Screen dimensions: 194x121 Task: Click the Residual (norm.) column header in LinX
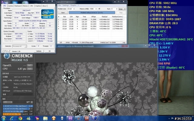click(x=117, y=17)
